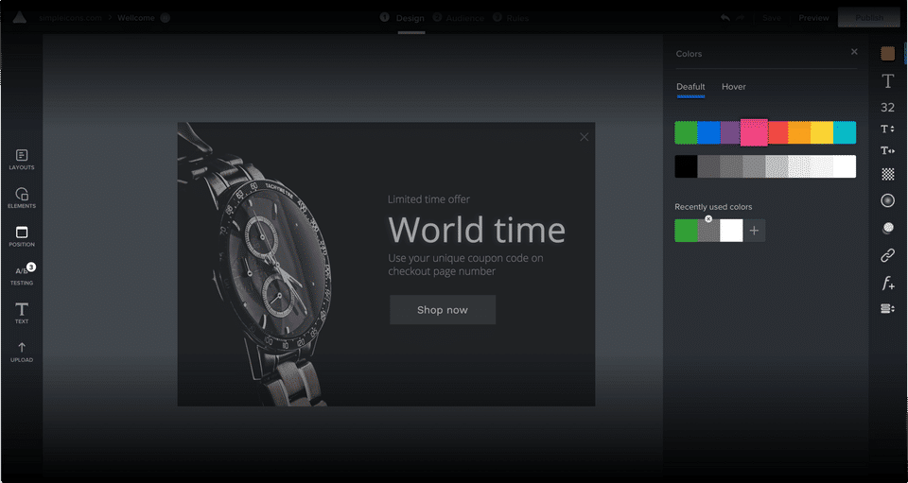This screenshot has height=483, width=908.
Task: Switch to the Hover tab in the Colors panel
Action: [733, 87]
